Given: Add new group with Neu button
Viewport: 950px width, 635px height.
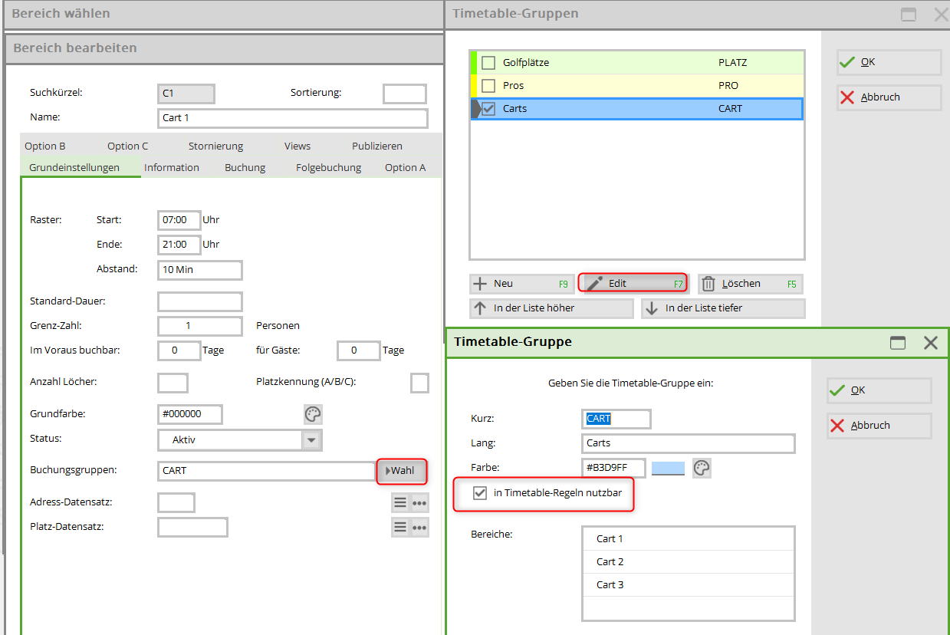Looking at the screenshot, I should [521, 284].
